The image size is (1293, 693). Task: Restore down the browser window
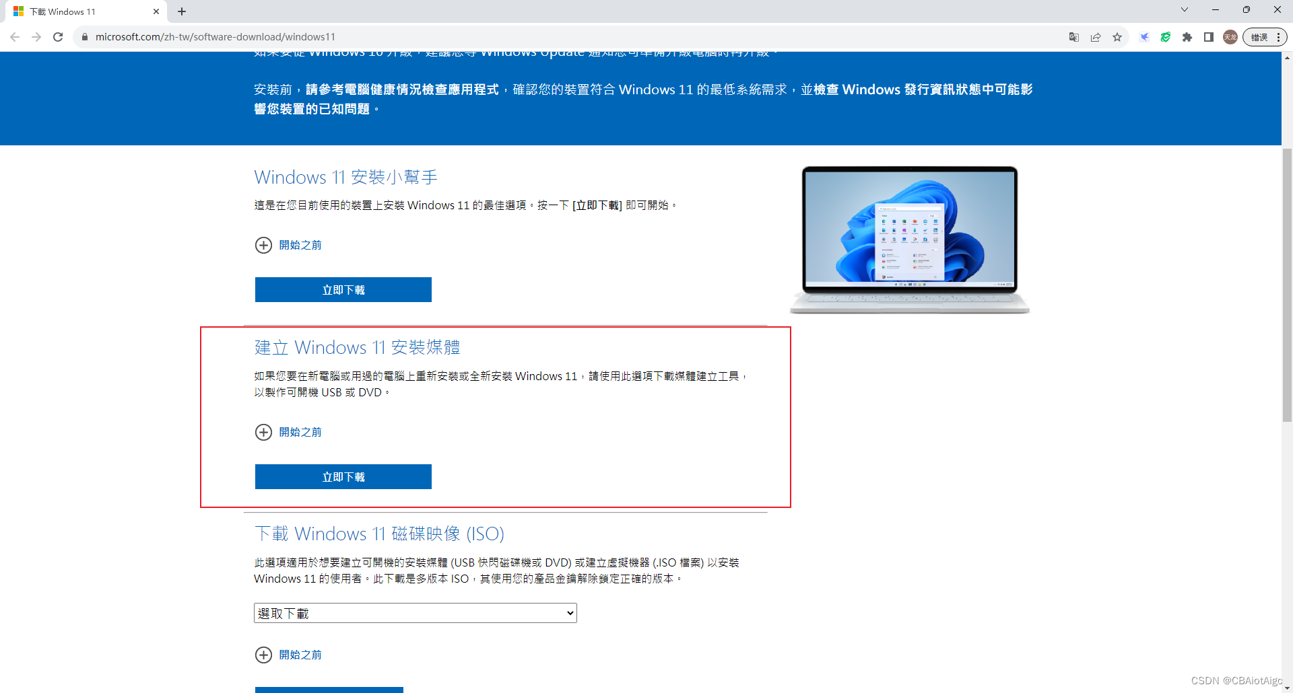[x=1247, y=9]
